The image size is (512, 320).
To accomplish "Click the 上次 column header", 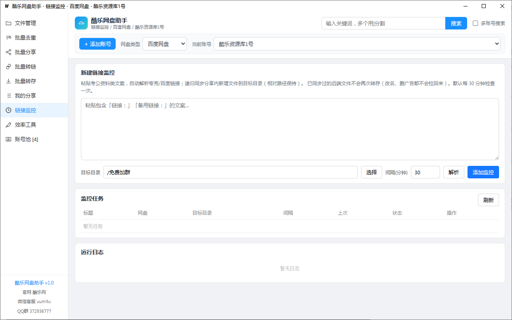I will 343,213.
